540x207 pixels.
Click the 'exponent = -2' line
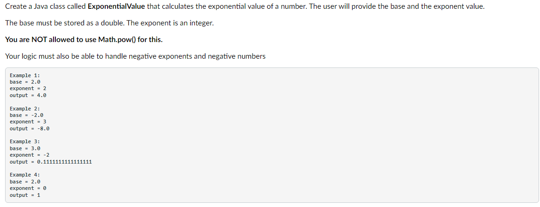point(30,155)
